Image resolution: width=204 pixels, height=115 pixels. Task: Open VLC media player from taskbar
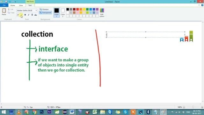tap(19, 112)
